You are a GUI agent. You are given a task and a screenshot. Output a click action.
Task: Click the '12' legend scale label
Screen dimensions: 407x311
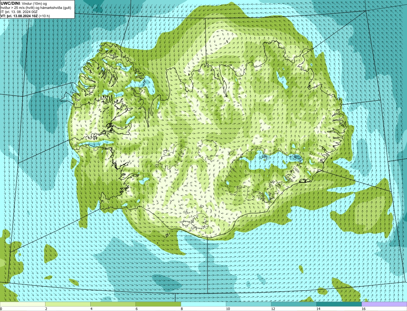tap(273, 309)
